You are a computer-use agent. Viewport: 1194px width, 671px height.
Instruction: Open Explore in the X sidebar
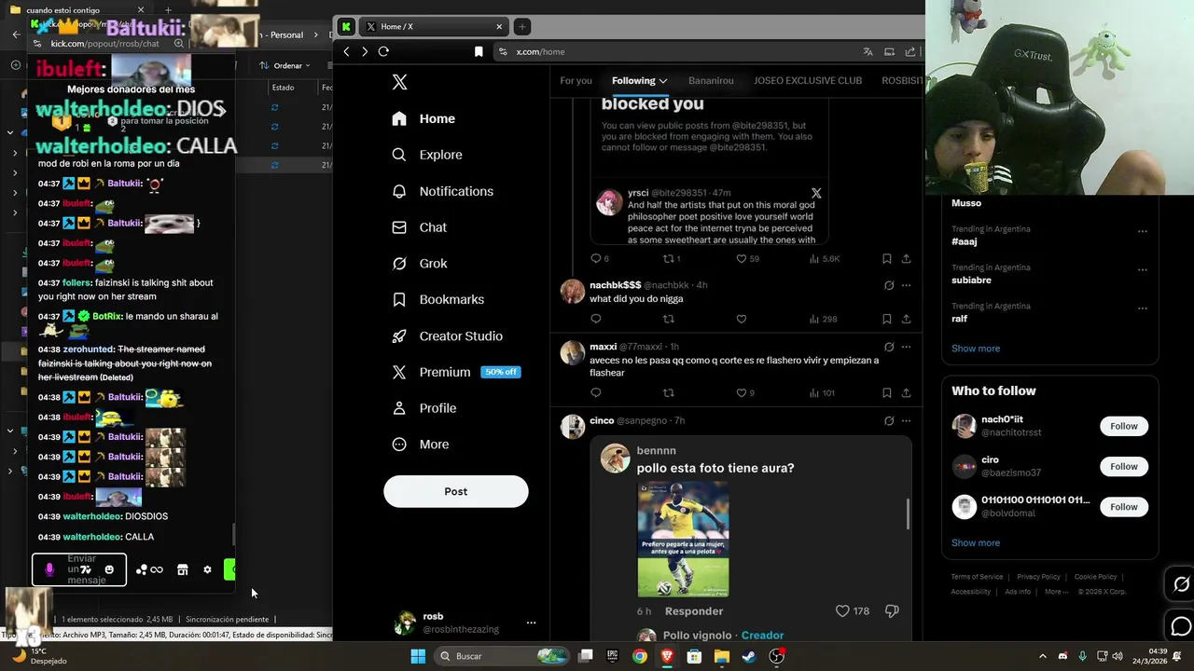(x=427, y=155)
